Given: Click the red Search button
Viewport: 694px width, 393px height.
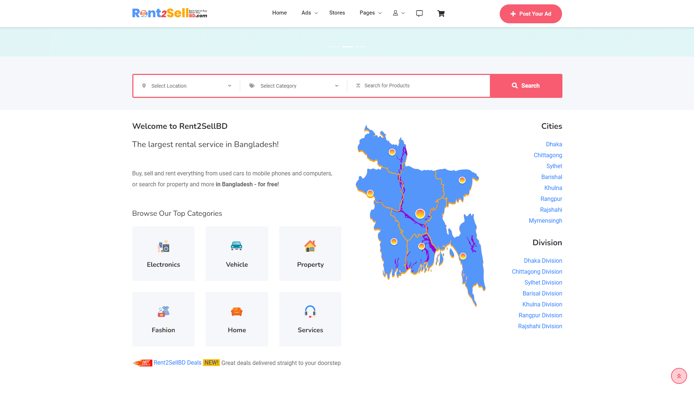Looking at the screenshot, I should (x=526, y=86).
